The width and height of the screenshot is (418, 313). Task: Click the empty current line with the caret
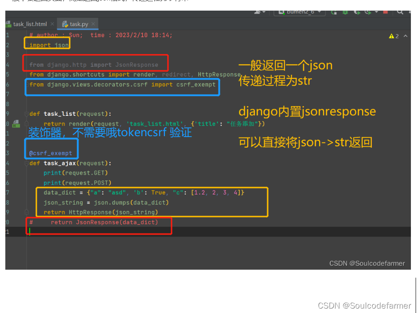click(x=208, y=232)
